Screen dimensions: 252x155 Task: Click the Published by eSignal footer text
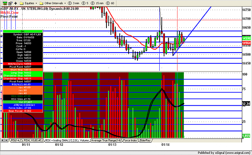tap(224, 153)
